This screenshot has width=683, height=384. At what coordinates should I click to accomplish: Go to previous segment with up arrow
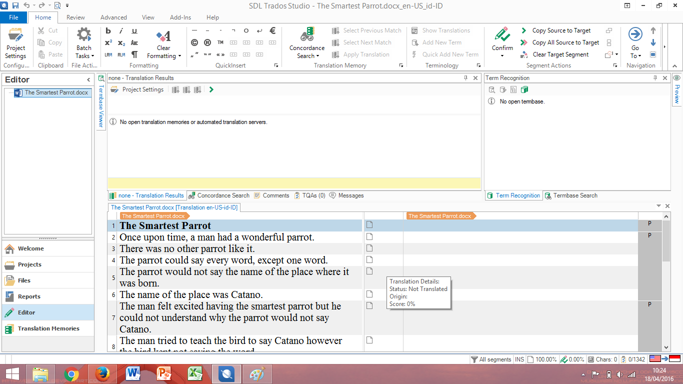click(x=653, y=30)
